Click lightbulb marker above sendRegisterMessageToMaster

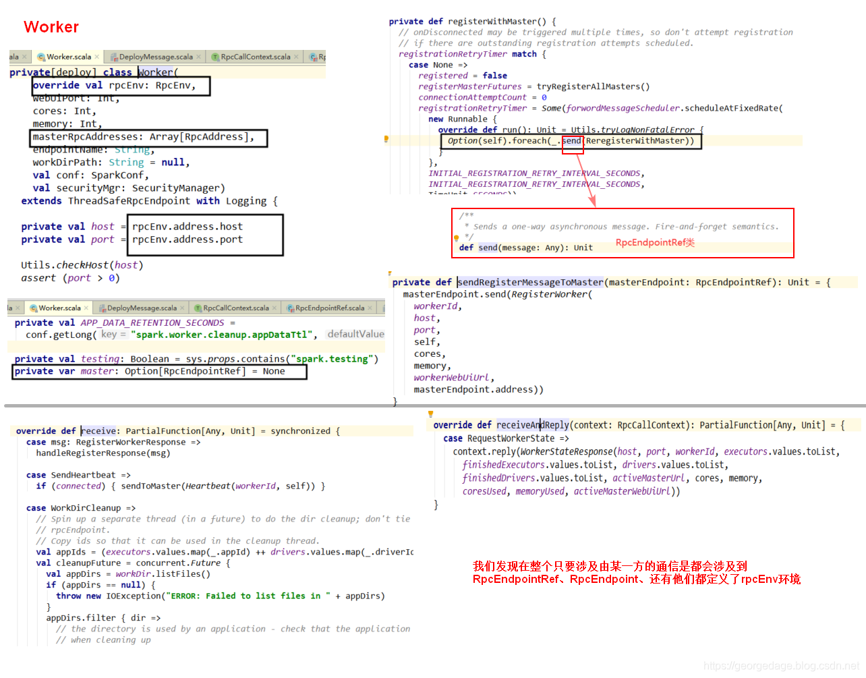click(x=390, y=273)
